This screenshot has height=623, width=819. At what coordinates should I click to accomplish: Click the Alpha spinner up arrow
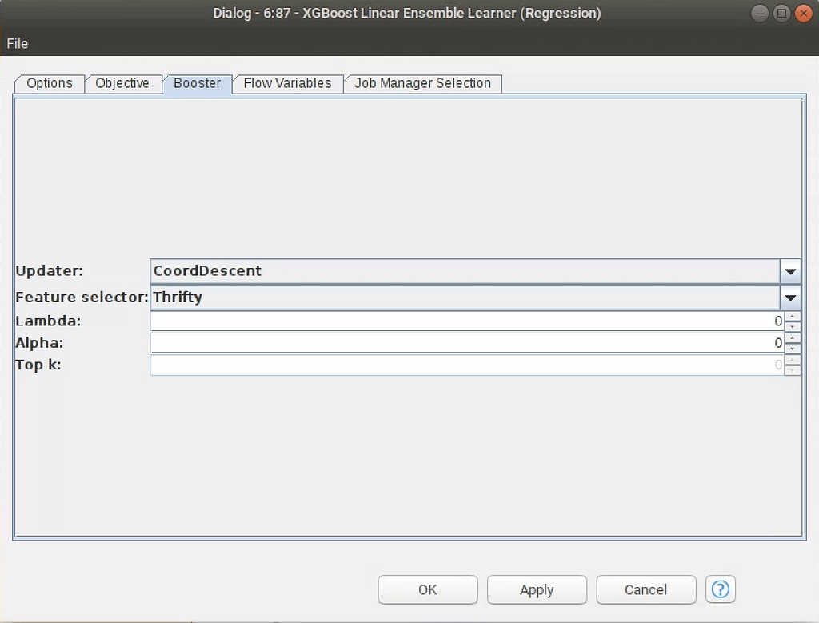pos(792,339)
